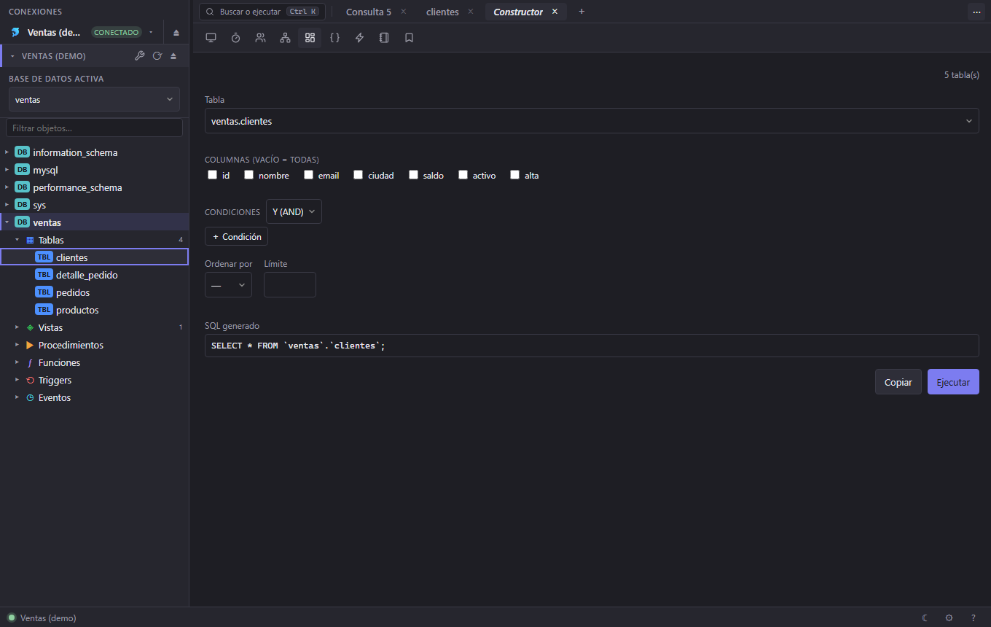Screen dimensions: 991x627
Task: Close the clientes tab
Action: tap(471, 12)
